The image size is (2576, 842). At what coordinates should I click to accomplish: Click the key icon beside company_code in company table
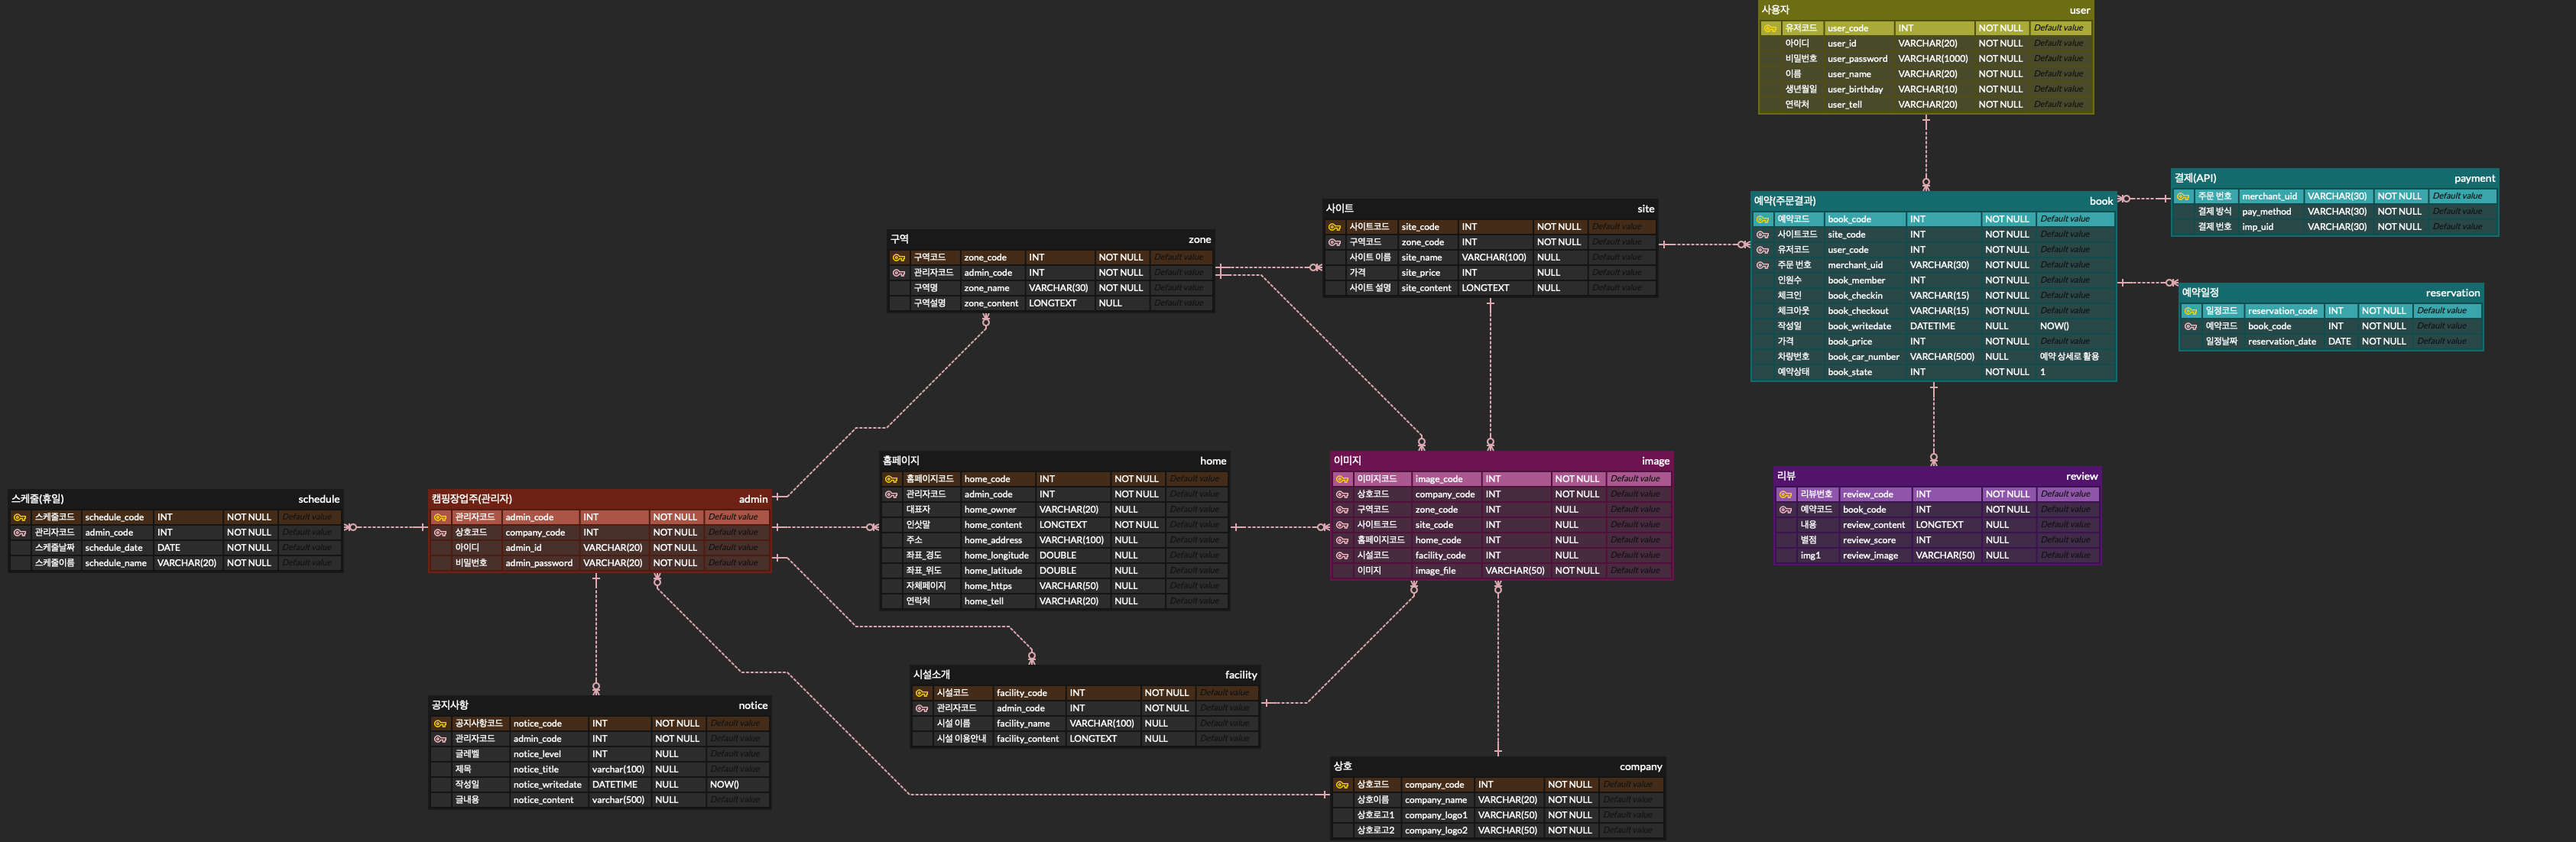pos(1342,785)
